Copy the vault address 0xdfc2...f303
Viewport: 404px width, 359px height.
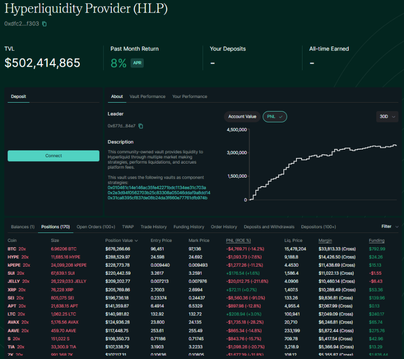pyautogui.click(x=44, y=24)
